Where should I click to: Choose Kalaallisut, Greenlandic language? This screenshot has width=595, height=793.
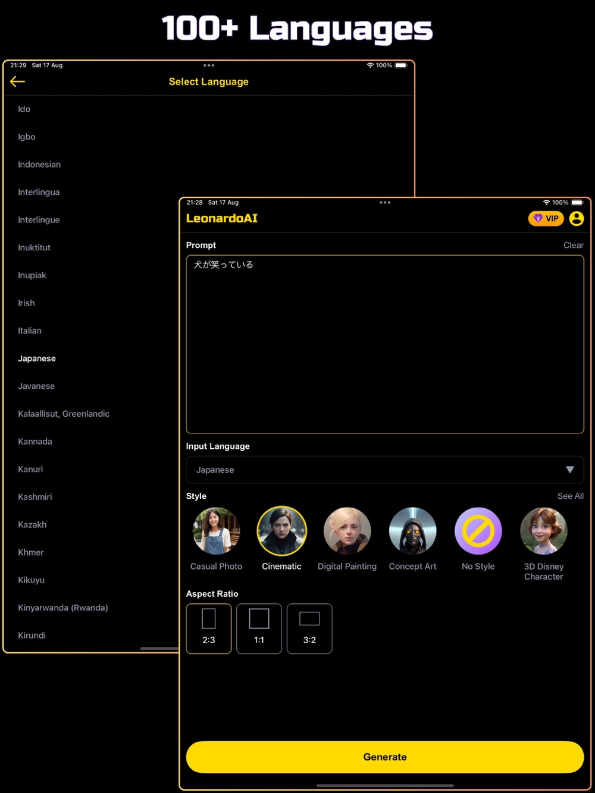pyautogui.click(x=64, y=414)
